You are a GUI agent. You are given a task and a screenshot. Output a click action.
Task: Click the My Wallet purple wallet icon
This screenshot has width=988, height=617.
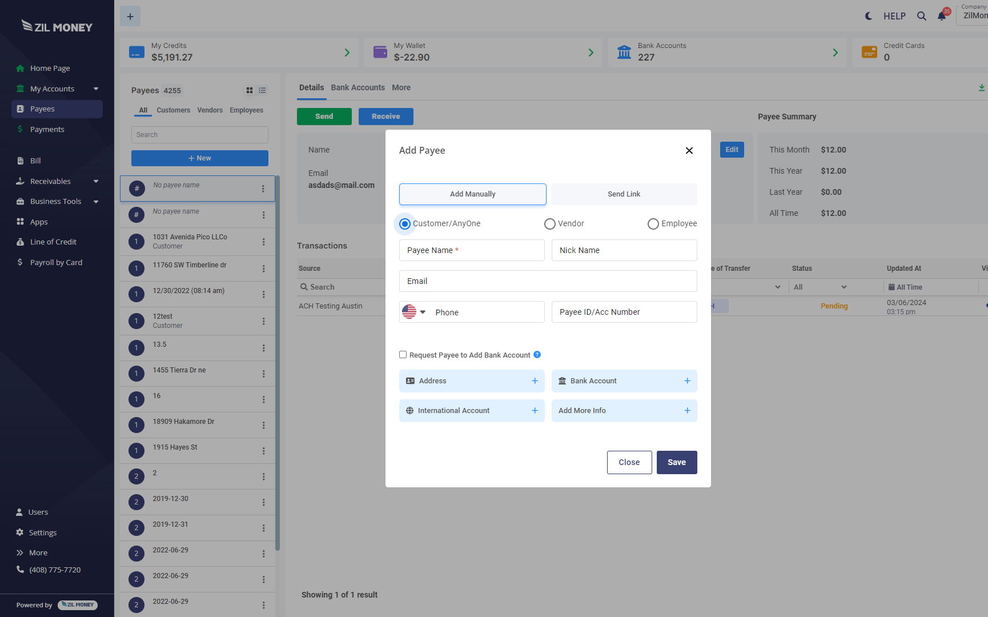(x=380, y=52)
